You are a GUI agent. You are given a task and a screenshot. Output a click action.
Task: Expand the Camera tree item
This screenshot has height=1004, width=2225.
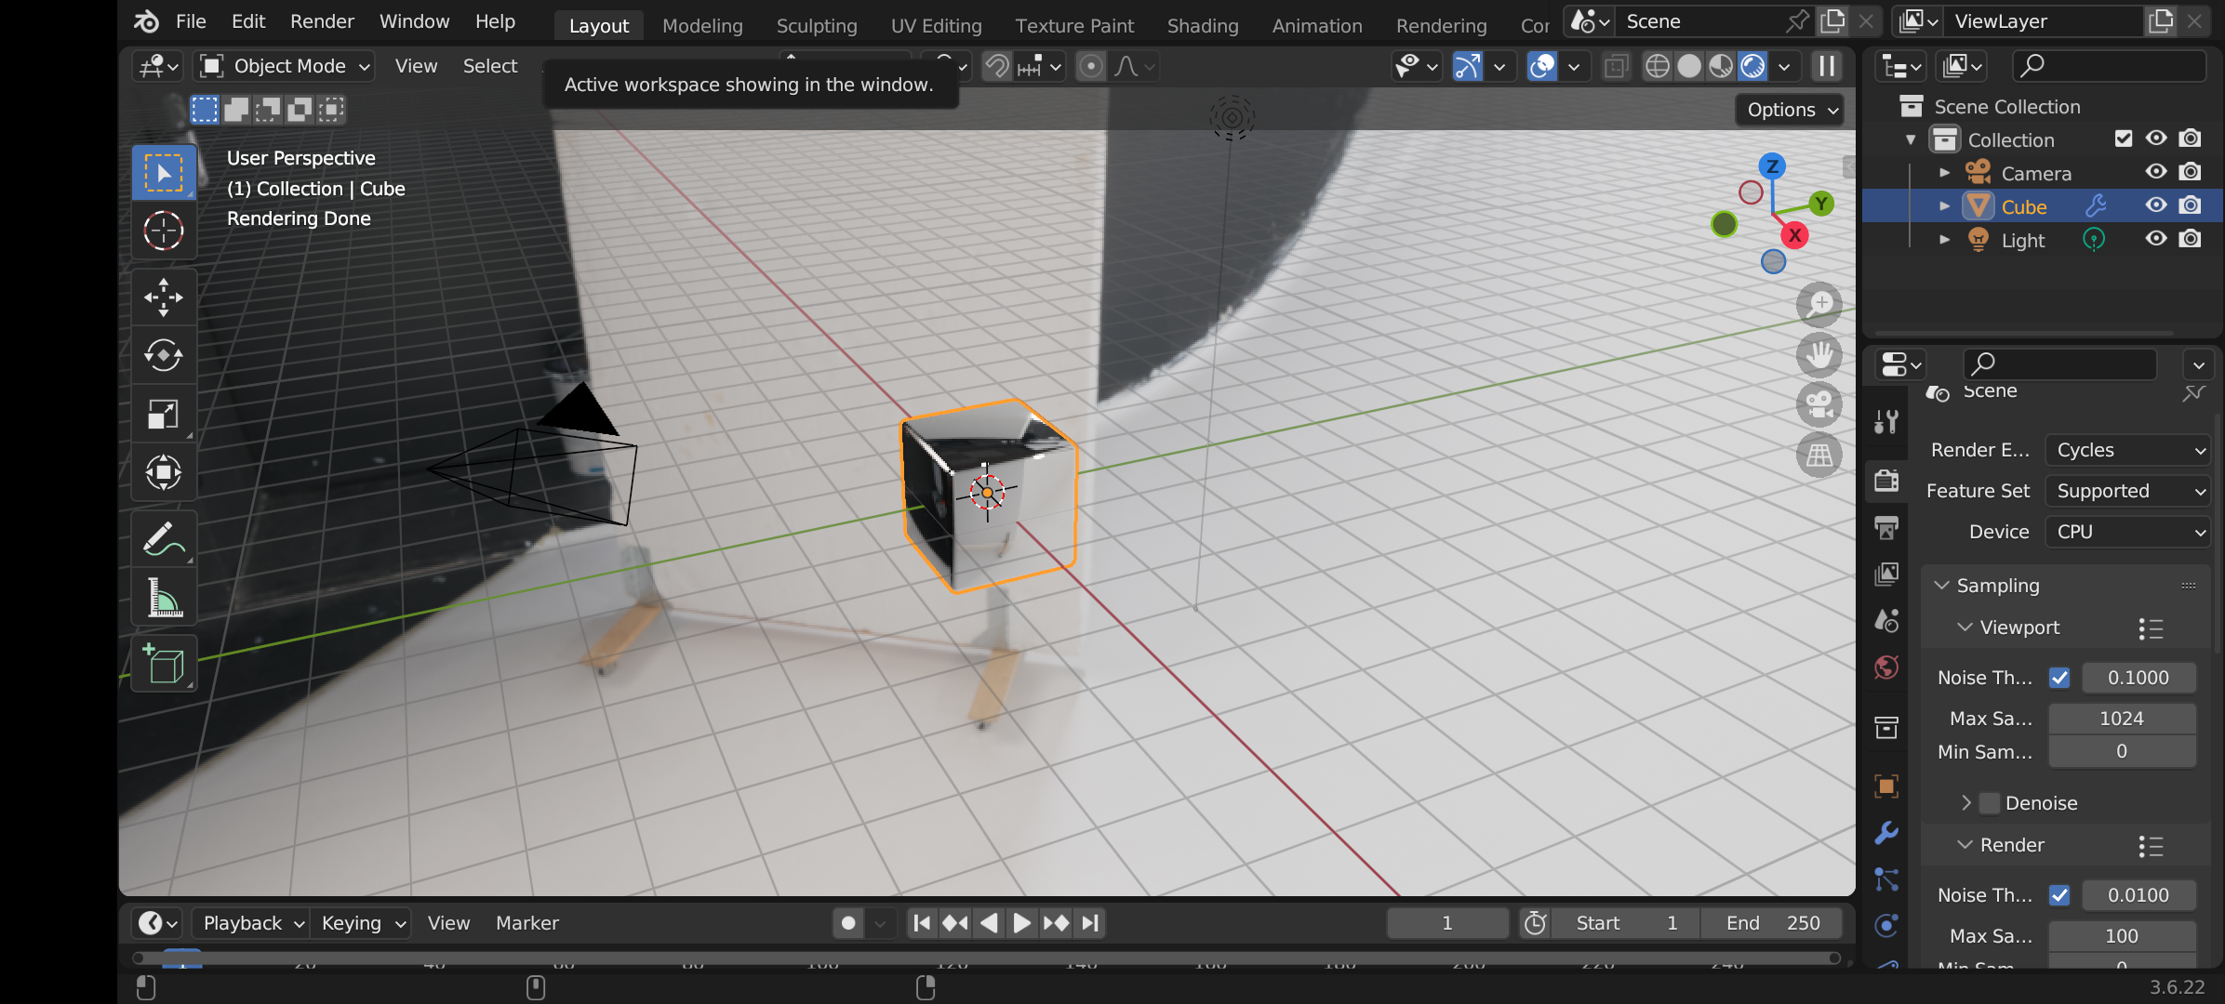tap(1944, 173)
